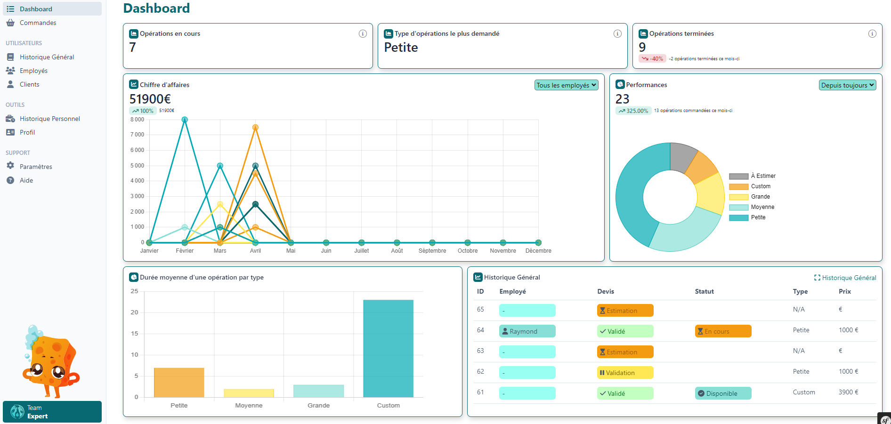
Task: Open the Tous les employés dropdown
Action: [567, 85]
